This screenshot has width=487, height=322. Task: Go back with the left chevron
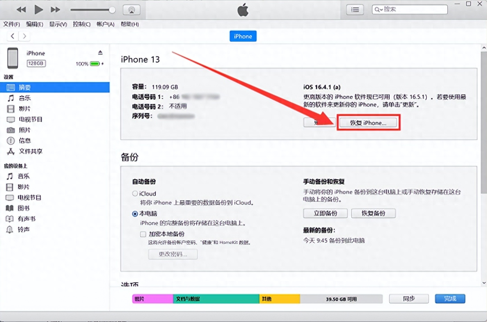(x=13, y=36)
